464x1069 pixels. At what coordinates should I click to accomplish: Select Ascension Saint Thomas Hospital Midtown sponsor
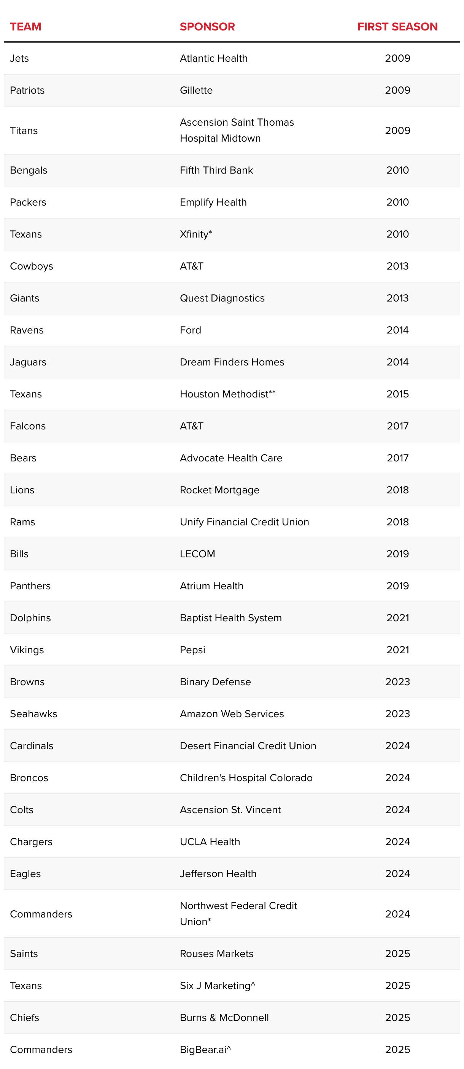(237, 130)
